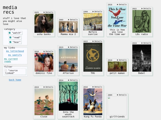Click the "petit maman" caption
Screen dimensions: 161x120
[x=117, y=73]
